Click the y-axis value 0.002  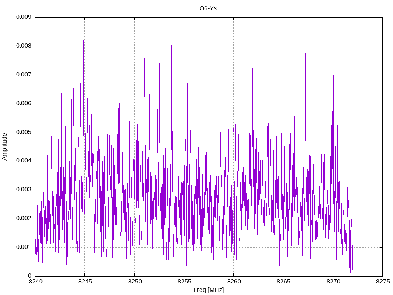point(24,218)
